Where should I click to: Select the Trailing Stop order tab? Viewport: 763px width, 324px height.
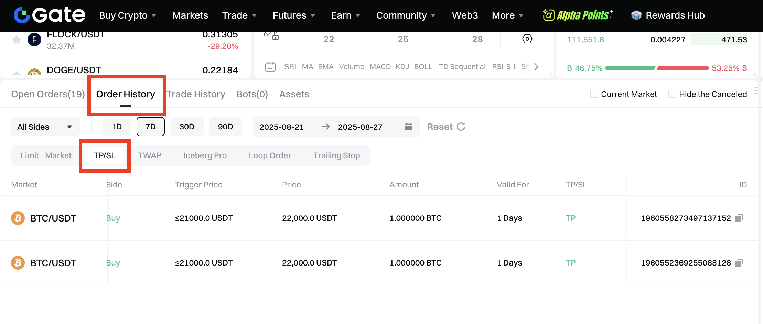coord(336,155)
